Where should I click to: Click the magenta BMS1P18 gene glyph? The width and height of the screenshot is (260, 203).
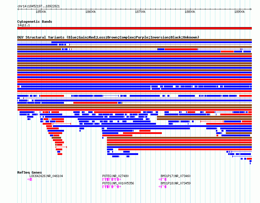click(162, 187)
